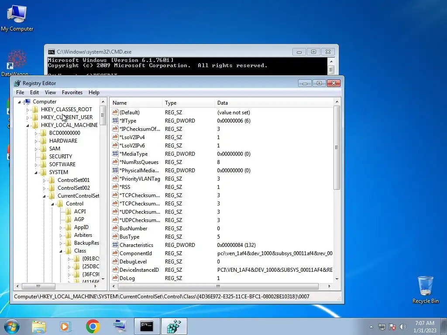Expand the SOFTWARE key

(x=36, y=164)
